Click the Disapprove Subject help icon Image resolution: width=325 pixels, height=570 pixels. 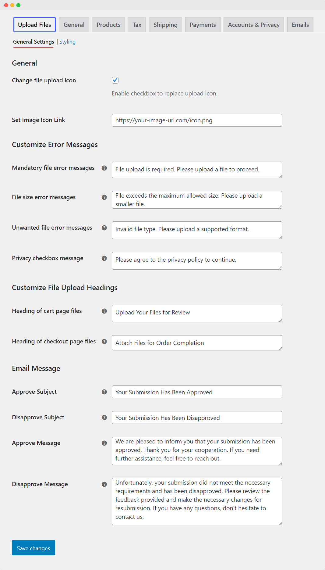pos(104,418)
